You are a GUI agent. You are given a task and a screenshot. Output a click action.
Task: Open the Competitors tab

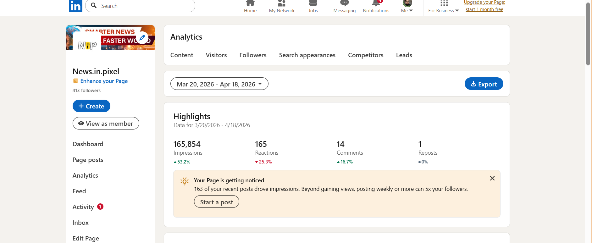(366, 55)
